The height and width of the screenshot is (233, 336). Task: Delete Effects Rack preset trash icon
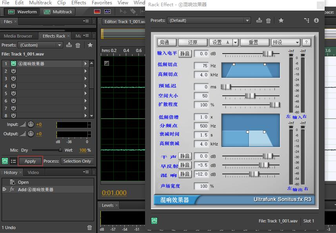pyautogui.click(x=78, y=45)
